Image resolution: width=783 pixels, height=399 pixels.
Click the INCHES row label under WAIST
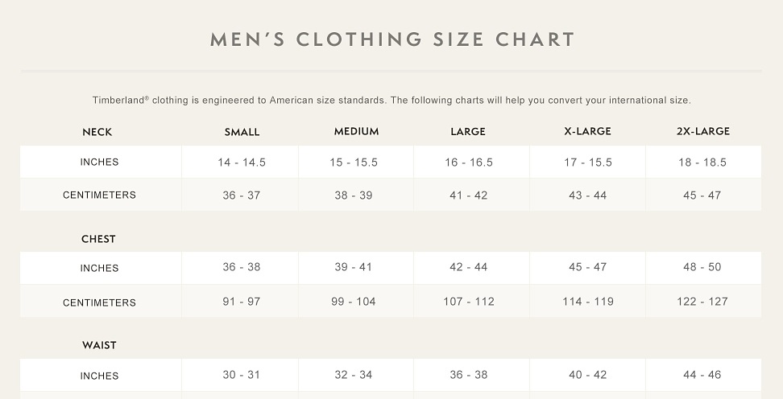click(x=99, y=376)
